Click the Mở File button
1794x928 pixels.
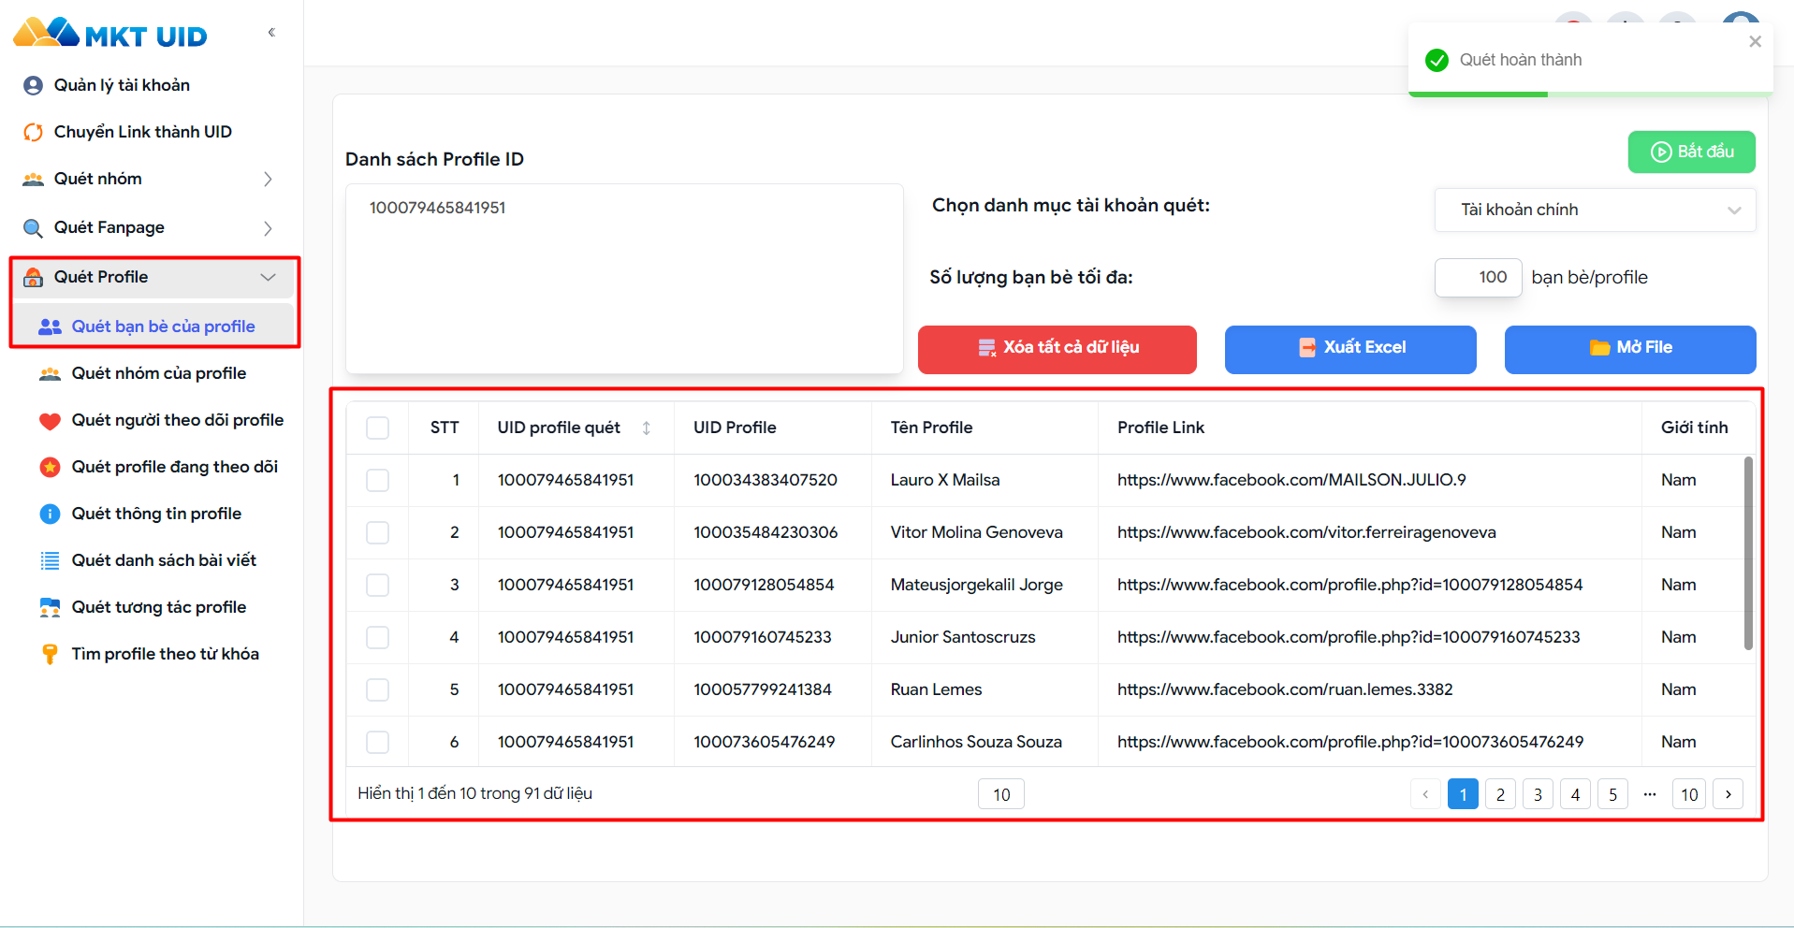point(1630,348)
